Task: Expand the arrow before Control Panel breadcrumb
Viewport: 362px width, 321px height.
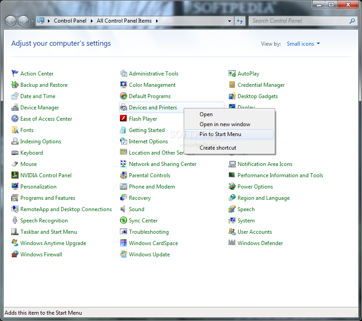Action: (x=49, y=21)
